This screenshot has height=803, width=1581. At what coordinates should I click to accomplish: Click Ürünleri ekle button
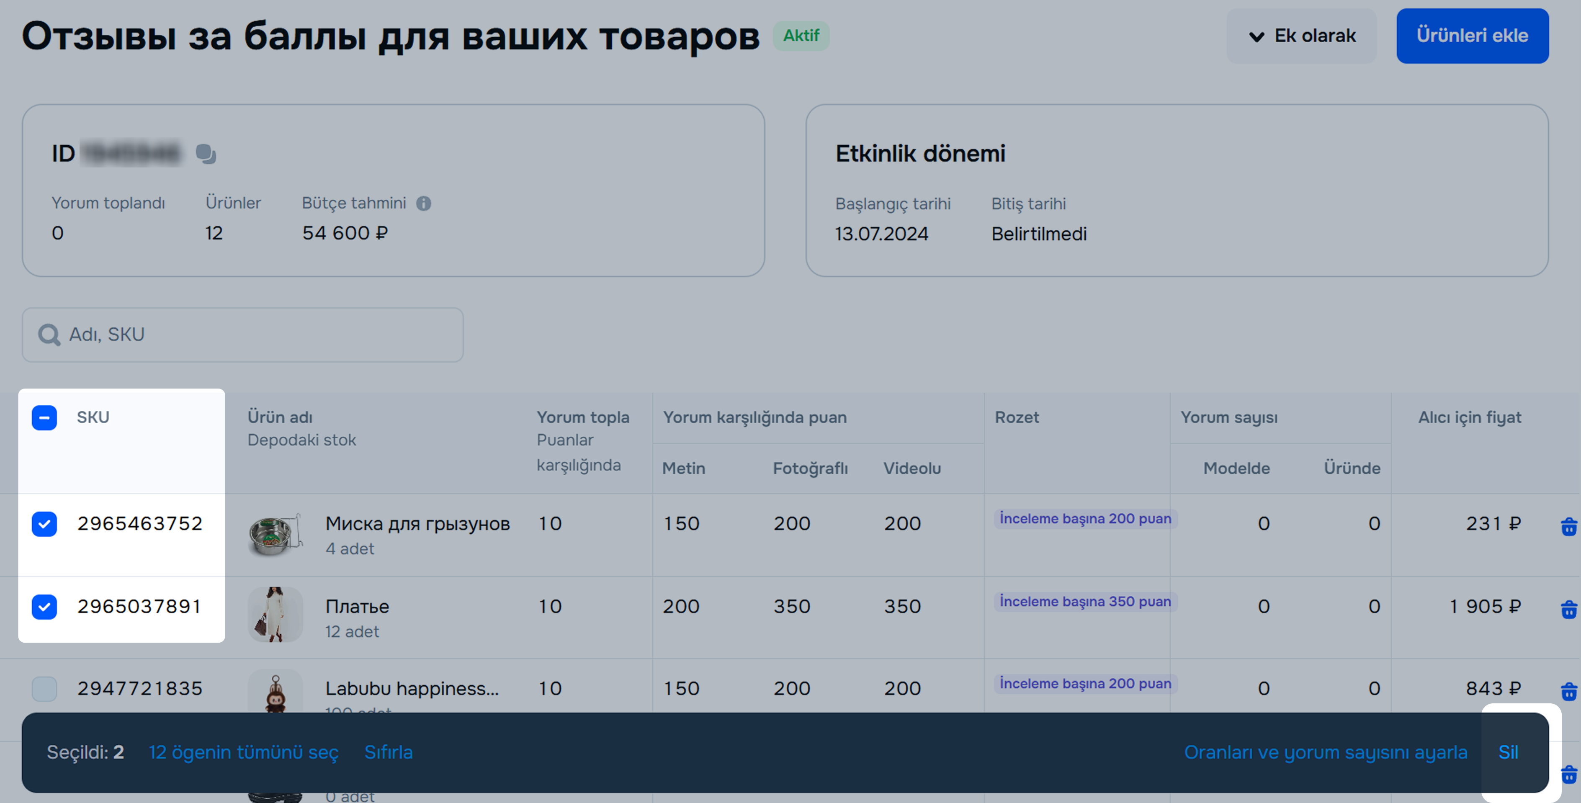click(1472, 36)
